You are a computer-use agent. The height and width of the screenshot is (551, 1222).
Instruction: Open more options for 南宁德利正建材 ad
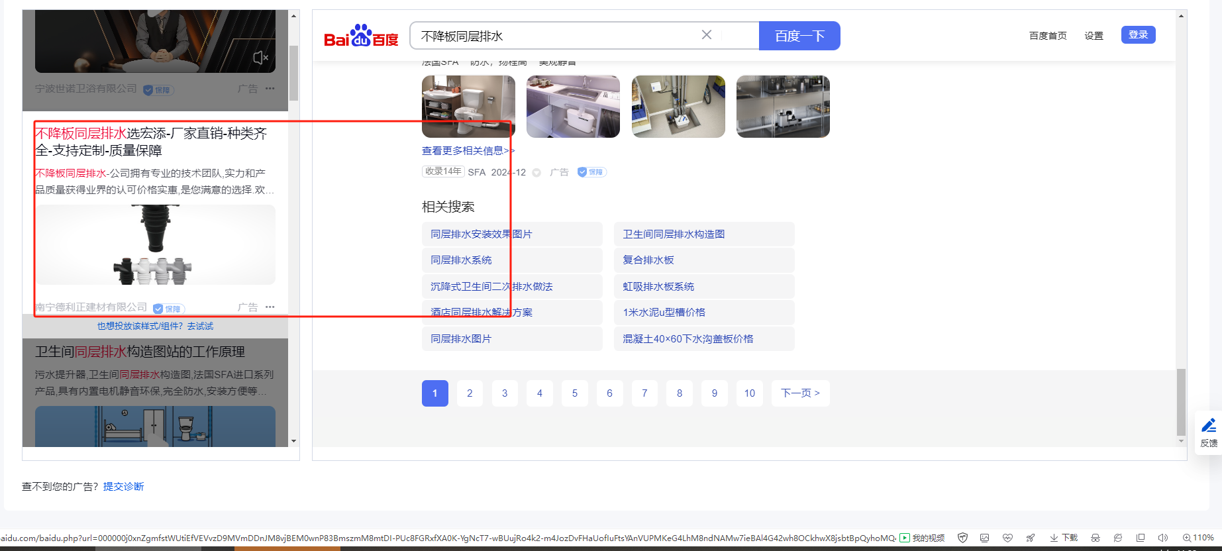pyautogui.click(x=270, y=307)
